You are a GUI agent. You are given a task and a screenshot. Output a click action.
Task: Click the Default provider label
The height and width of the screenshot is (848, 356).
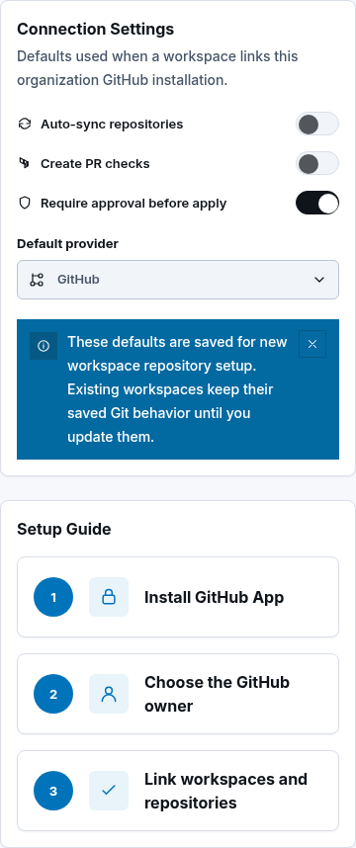(67, 244)
